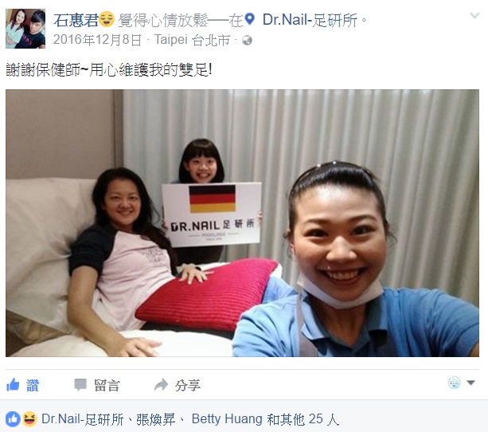Open 石惠君's profile name link
This screenshot has height=432, width=488.
click(76, 20)
